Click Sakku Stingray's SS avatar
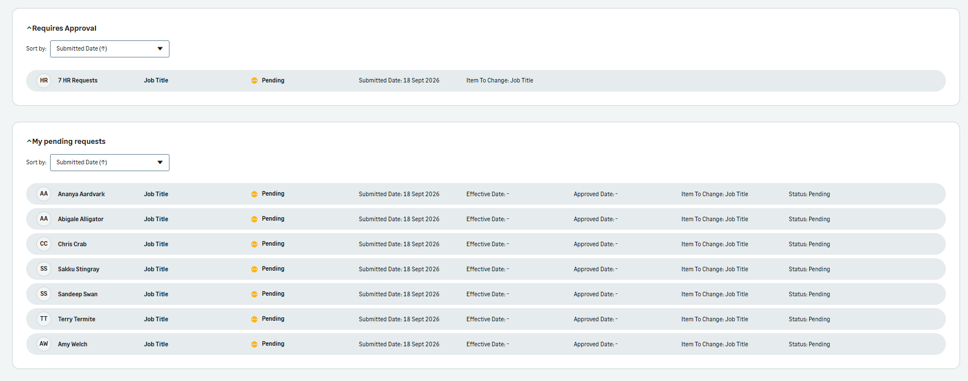The width and height of the screenshot is (968, 381). (x=44, y=269)
